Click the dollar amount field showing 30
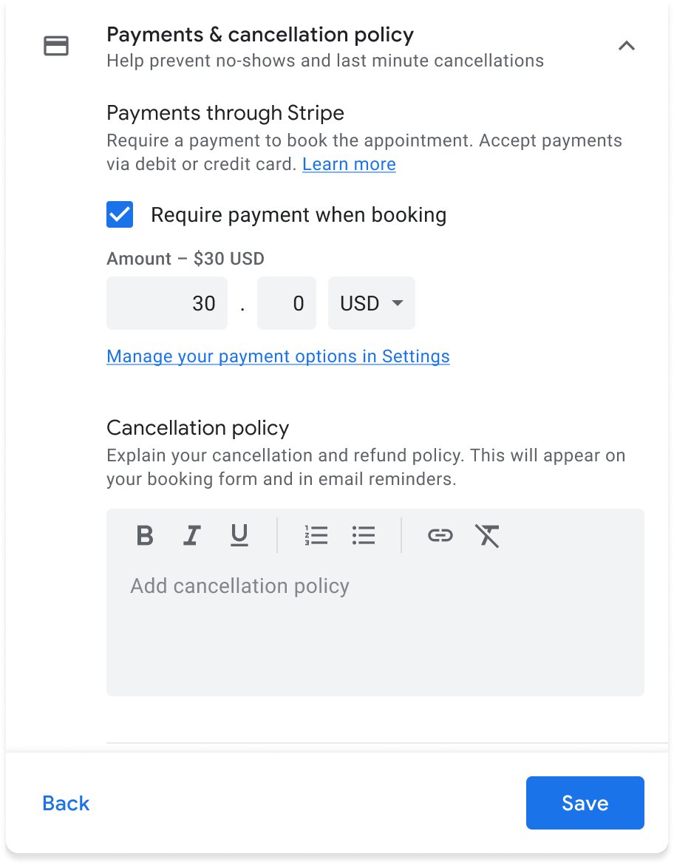Screen dimensions: 674x865 [167, 303]
